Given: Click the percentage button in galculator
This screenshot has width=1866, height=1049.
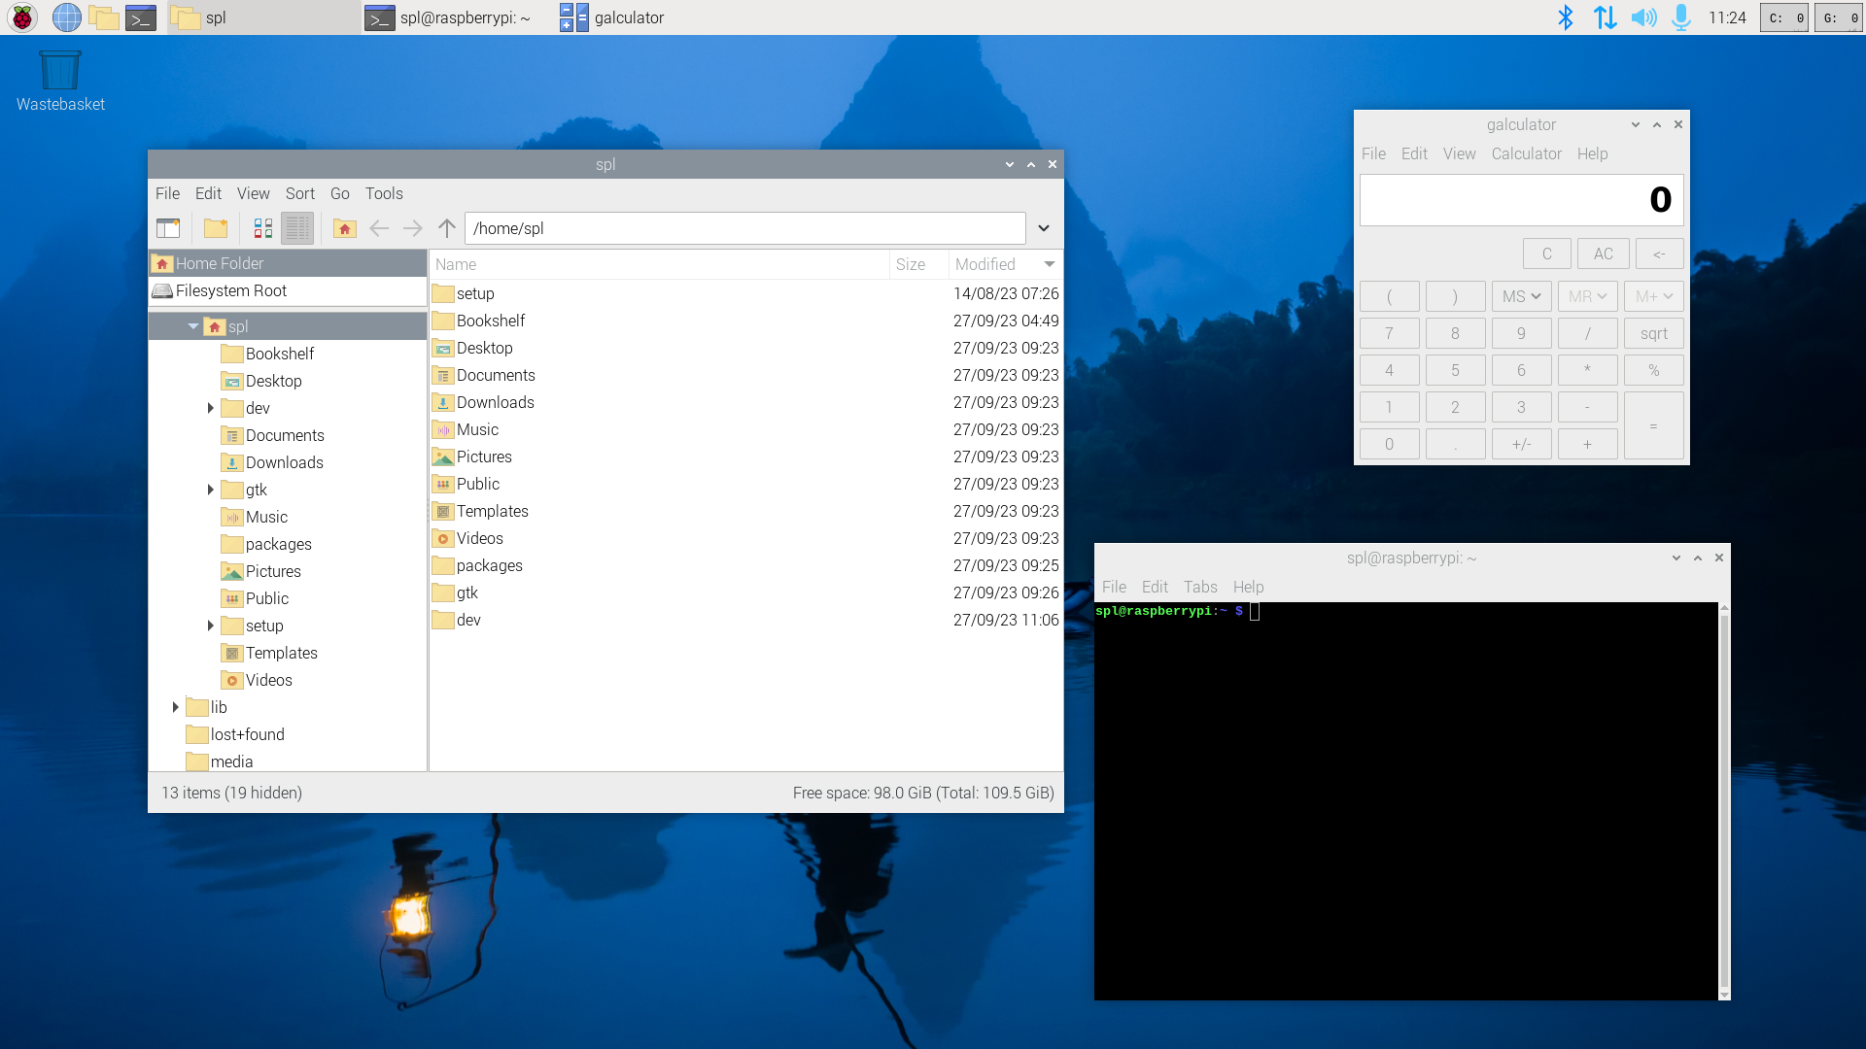Looking at the screenshot, I should [1653, 370].
